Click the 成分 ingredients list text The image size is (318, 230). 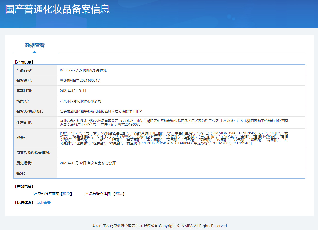tap(174, 138)
